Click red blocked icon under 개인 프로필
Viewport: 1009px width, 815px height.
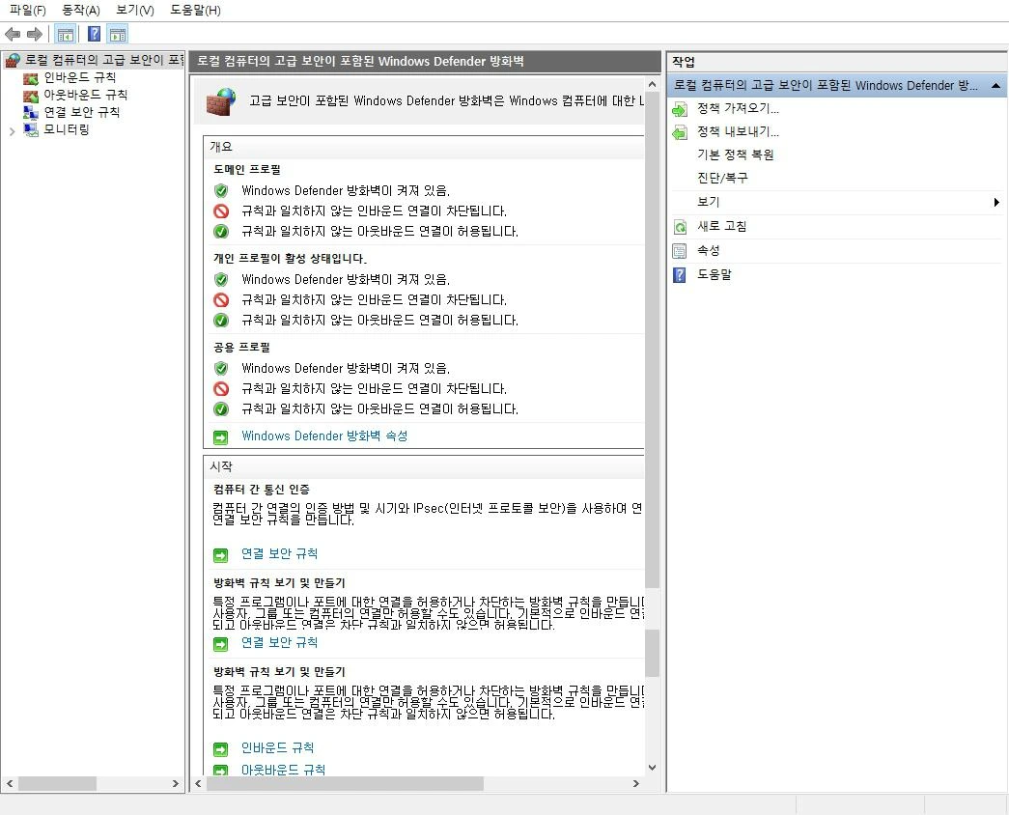[x=221, y=300]
